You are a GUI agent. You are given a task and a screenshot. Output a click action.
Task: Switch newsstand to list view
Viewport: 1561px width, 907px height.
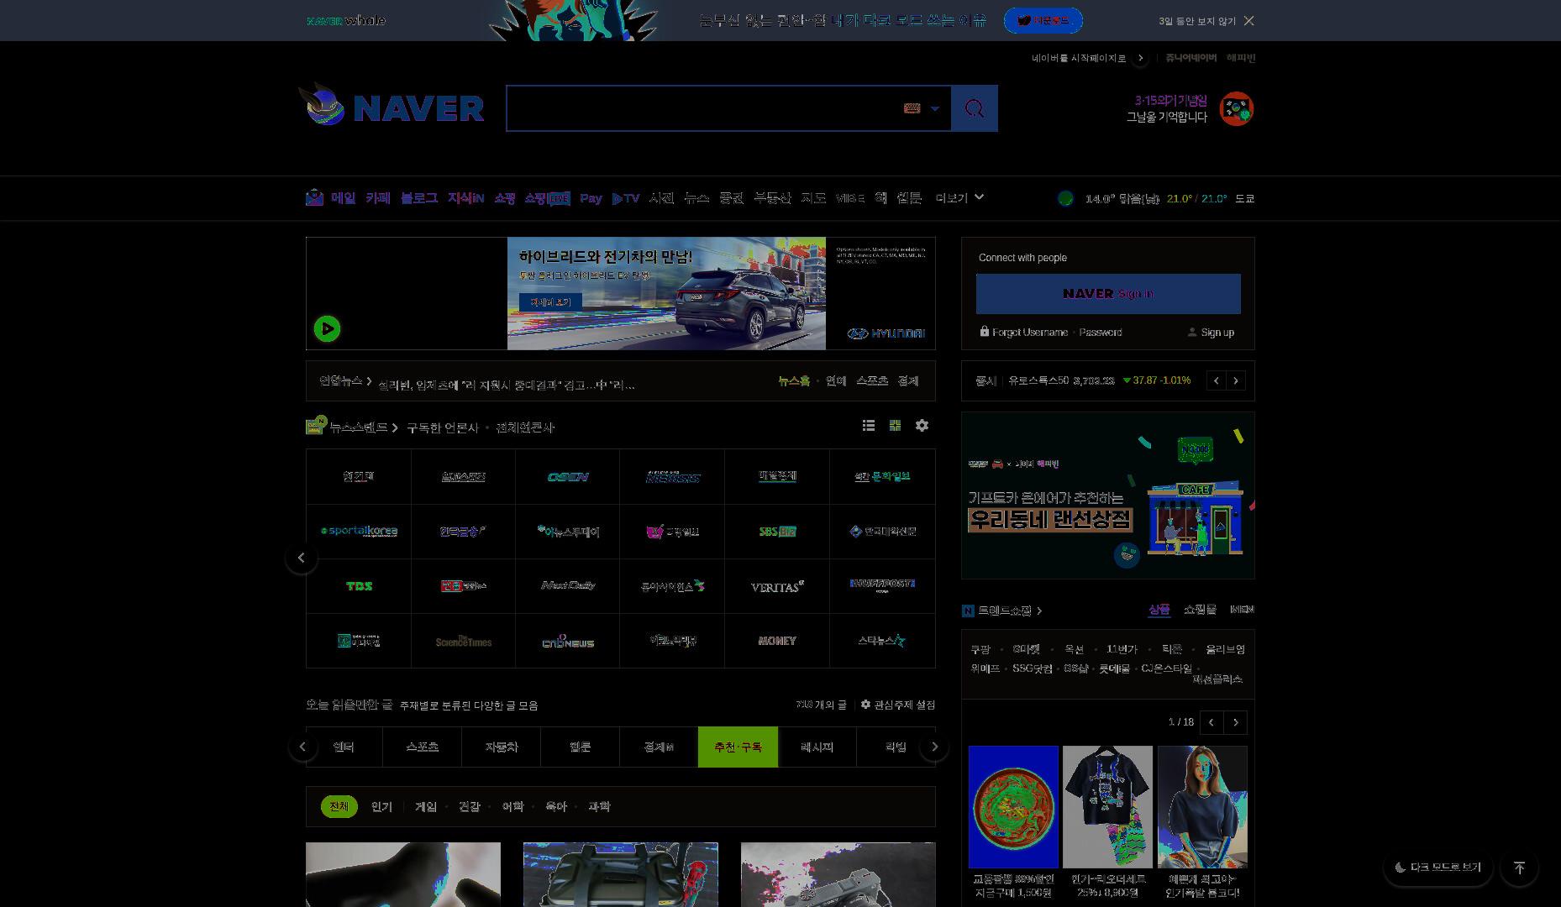[869, 426]
